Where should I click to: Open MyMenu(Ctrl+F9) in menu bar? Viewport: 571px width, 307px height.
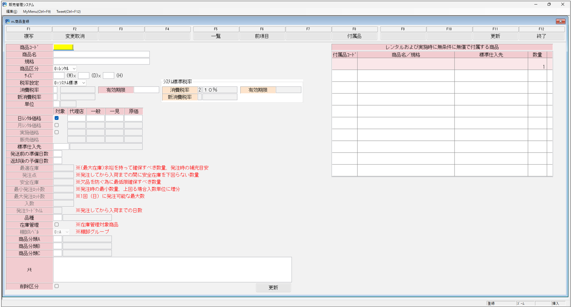point(37,12)
